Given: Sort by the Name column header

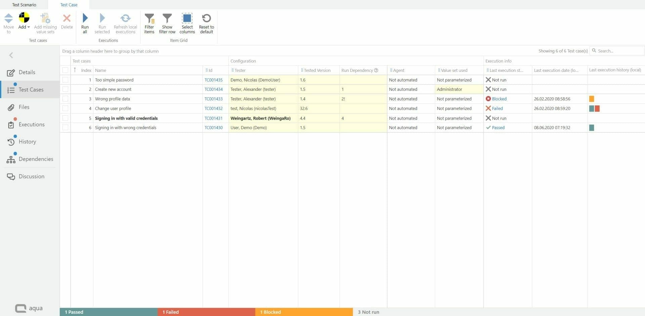Looking at the screenshot, I should coord(148,70).
